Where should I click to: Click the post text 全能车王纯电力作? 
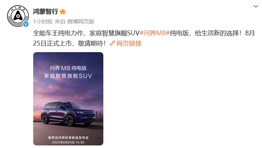coord(58,33)
